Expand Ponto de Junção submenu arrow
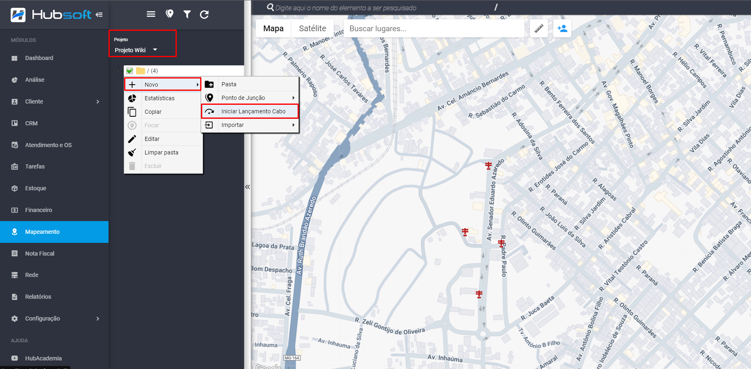 pos(293,98)
